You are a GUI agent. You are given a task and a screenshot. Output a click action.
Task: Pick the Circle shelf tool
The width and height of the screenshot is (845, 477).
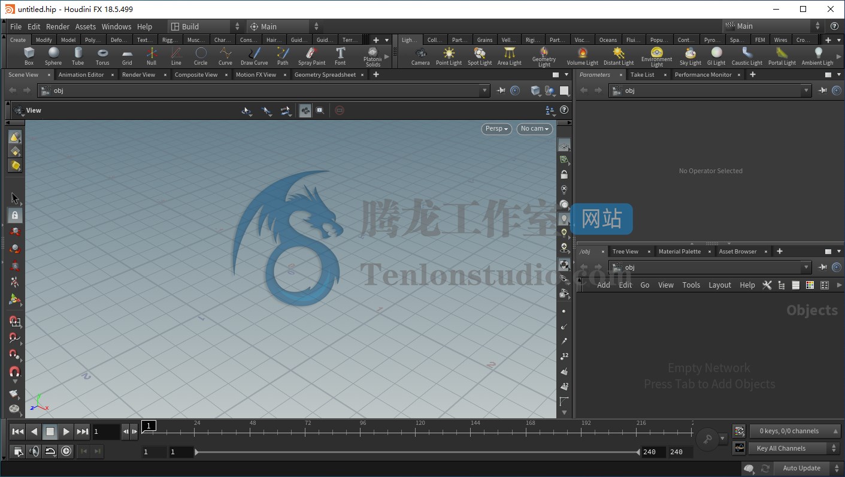tap(201, 56)
